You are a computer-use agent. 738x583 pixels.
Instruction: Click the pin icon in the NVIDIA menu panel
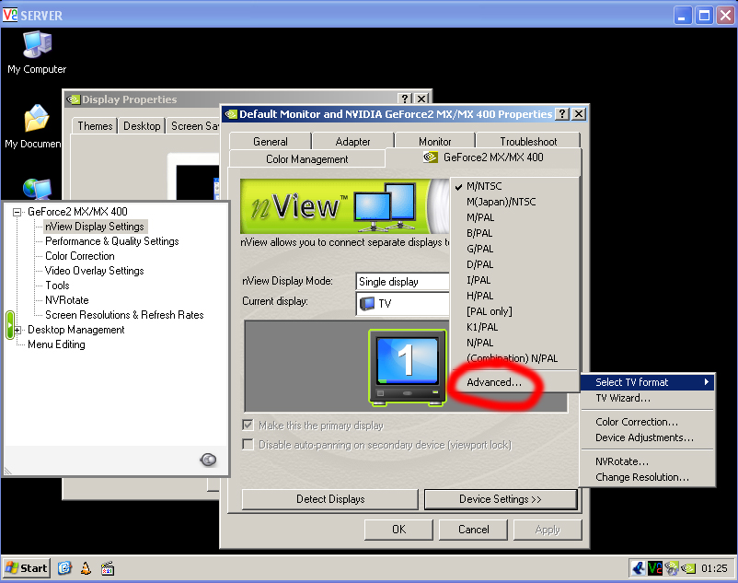(x=209, y=460)
